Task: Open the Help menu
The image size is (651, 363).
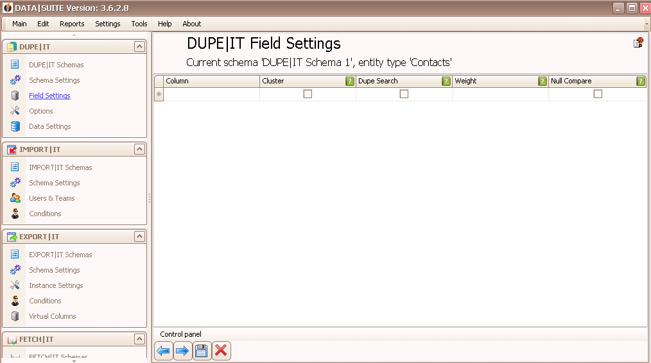Action: pyautogui.click(x=165, y=24)
